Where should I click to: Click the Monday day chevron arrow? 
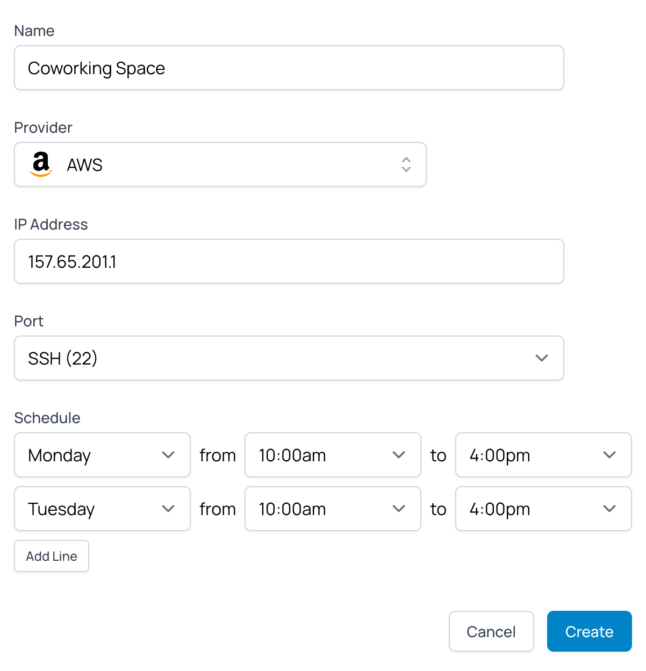pos(168,455)
